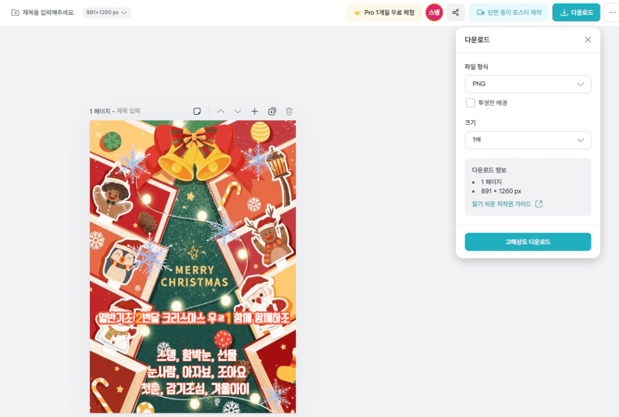
Task: Expand the 1배 size dropdown
Action: 528,140
